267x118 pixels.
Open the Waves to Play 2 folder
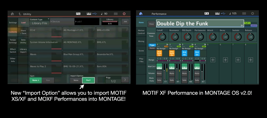46,68
